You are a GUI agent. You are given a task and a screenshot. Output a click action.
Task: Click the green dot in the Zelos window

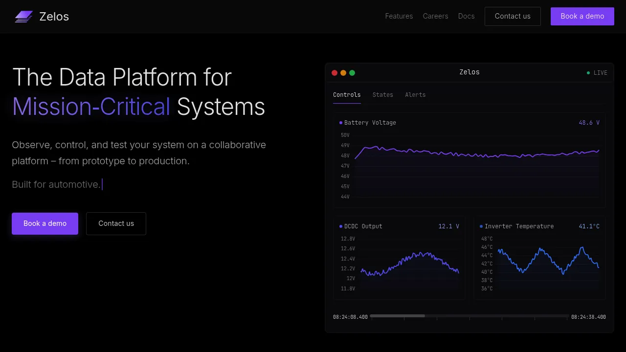(352, 73)
